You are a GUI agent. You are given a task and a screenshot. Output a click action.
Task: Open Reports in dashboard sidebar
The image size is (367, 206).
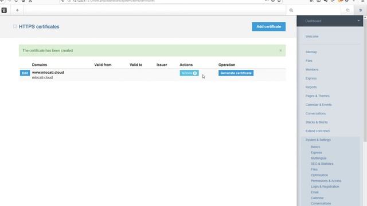pyautogui.click(x=311, y=87)
